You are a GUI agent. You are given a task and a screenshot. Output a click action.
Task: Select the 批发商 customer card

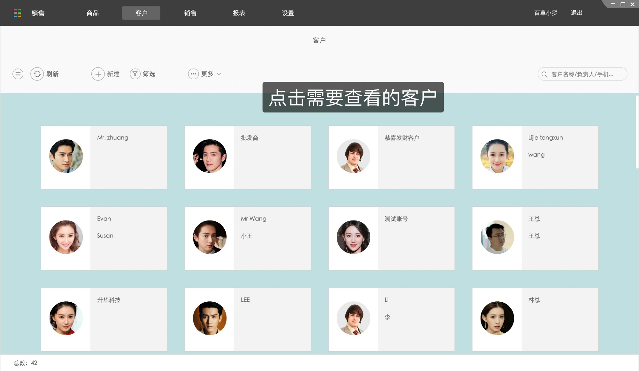[248, 157]
